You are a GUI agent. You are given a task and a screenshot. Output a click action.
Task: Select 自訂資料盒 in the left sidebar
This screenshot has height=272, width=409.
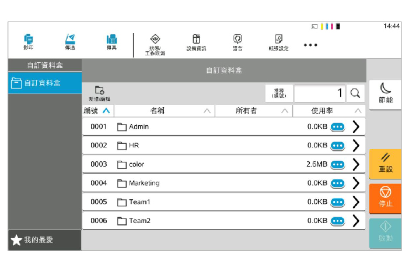(x=45, y=83)
